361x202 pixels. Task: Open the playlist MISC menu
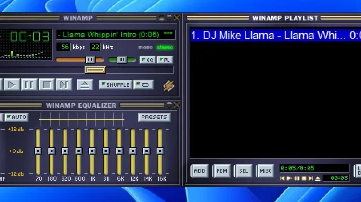pos(265,171)
